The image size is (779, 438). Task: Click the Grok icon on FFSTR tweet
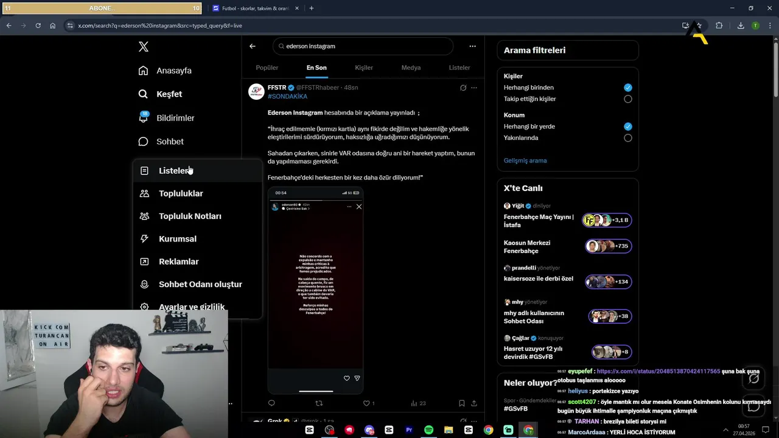[463, 88]
